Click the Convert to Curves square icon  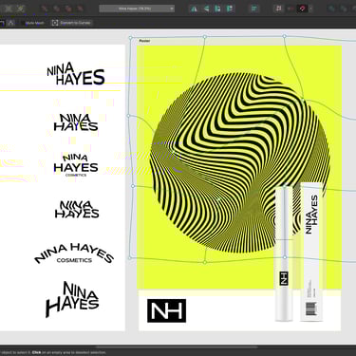coord(55,23)
